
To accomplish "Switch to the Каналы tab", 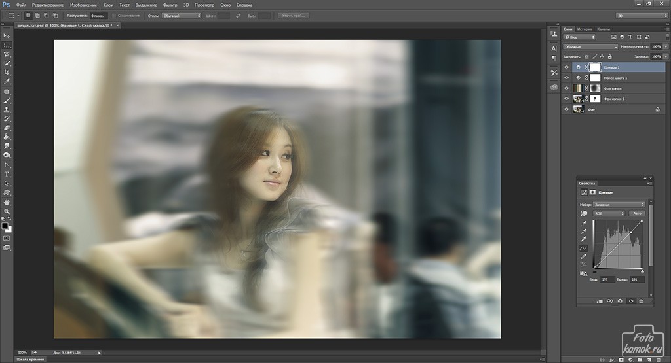I will coord(604,29).
